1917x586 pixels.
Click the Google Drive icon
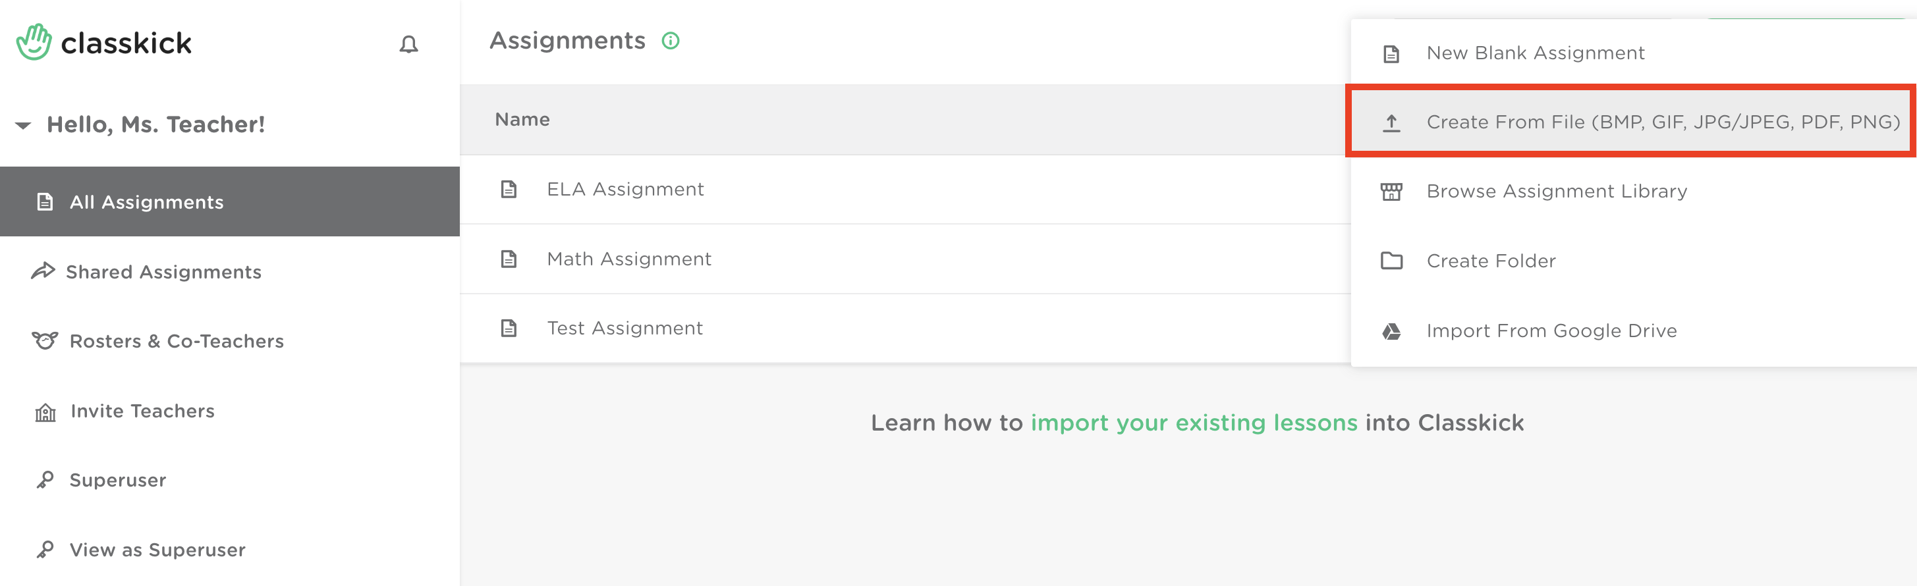(x=1391, y=331)
